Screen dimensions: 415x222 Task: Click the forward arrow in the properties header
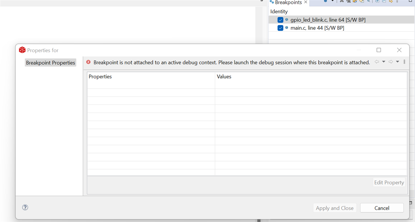[x=391, y=62]
